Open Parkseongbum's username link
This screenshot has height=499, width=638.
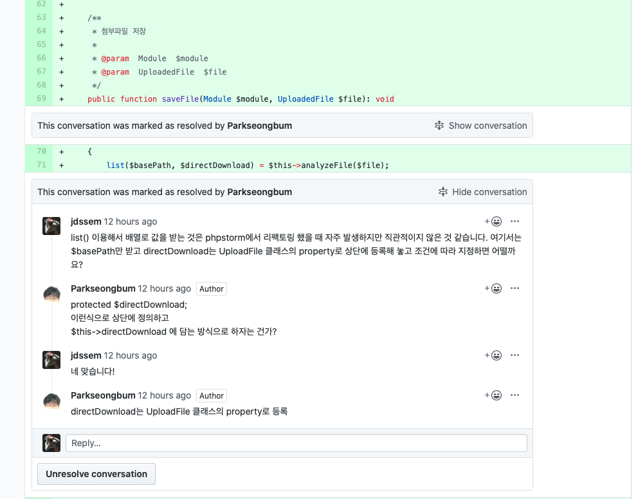point(103,288)
